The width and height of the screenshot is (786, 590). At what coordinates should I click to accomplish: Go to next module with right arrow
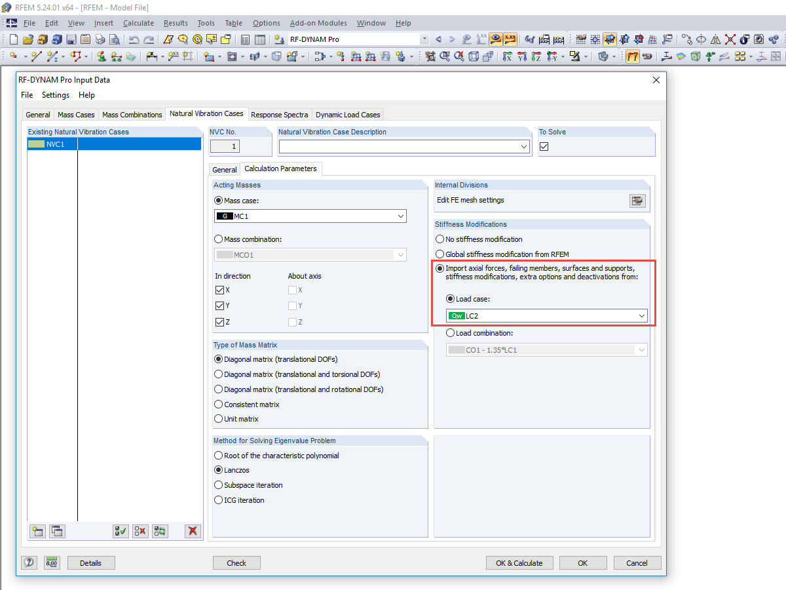coord(453,39)
